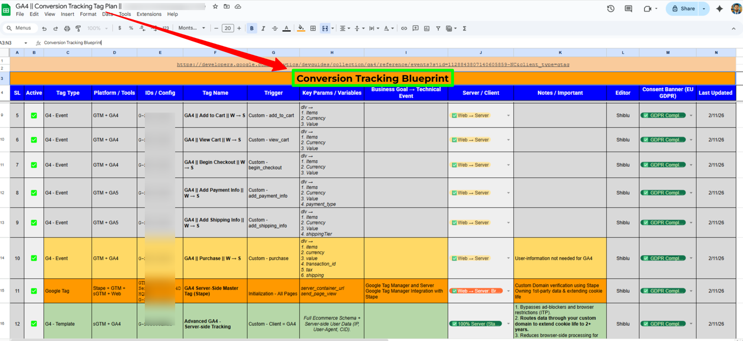
Task: Open the Functions sigma icon
Action: coord(464,28)
